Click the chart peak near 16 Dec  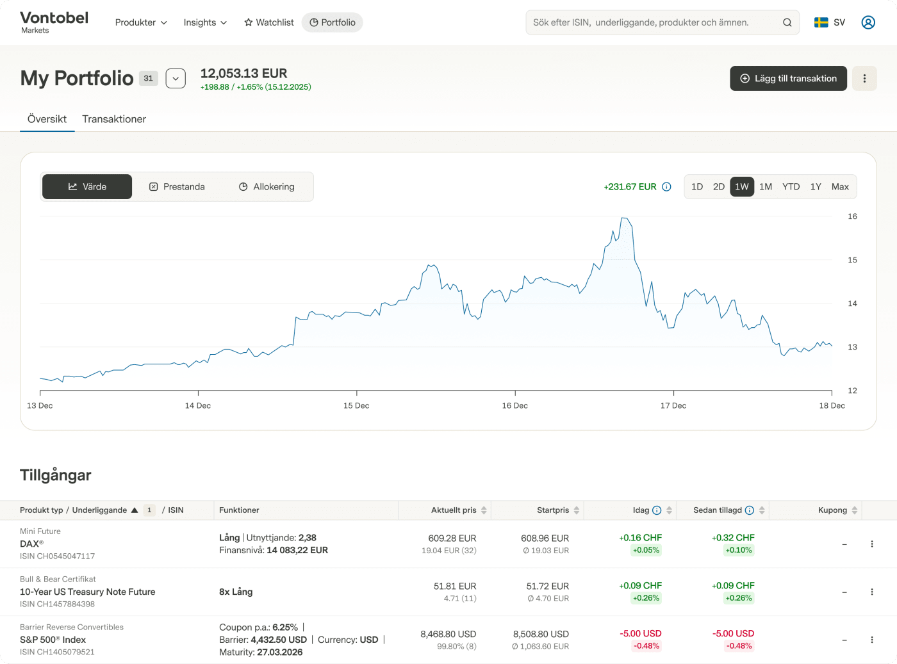click(625, 219)
